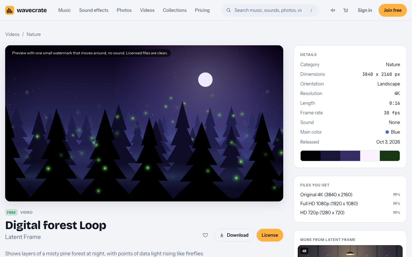
Task: Click the Original 4K (3840 x 2160) file row
Action: [x=350, y=195]
